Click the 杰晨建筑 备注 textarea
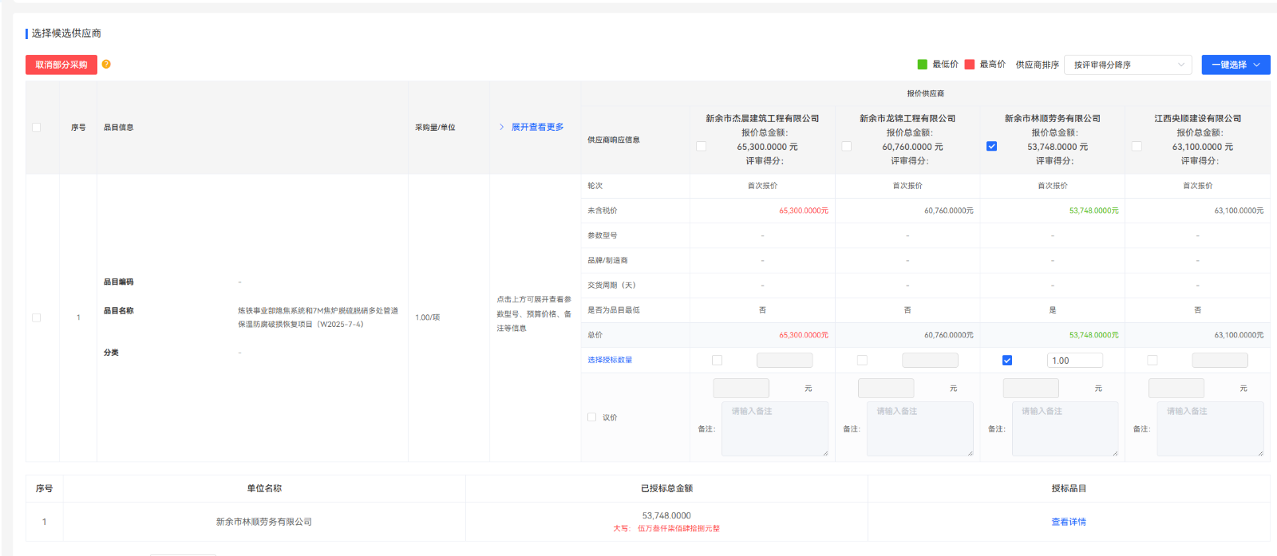This screenshot has height=556, width=1277. [775, 429]
